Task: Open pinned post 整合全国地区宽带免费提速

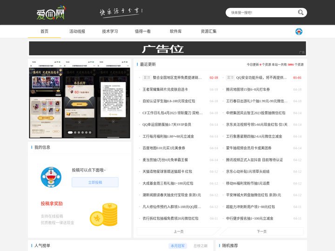Action: tap(177, 78)
